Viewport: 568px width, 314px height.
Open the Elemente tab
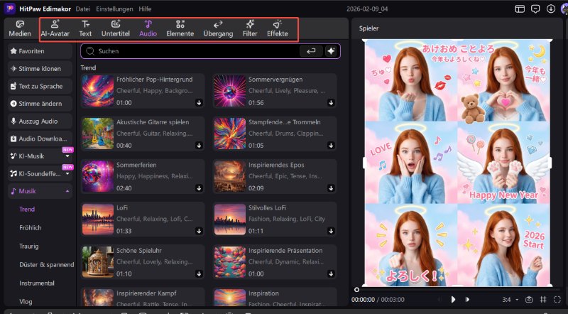[x=180, y=28]
